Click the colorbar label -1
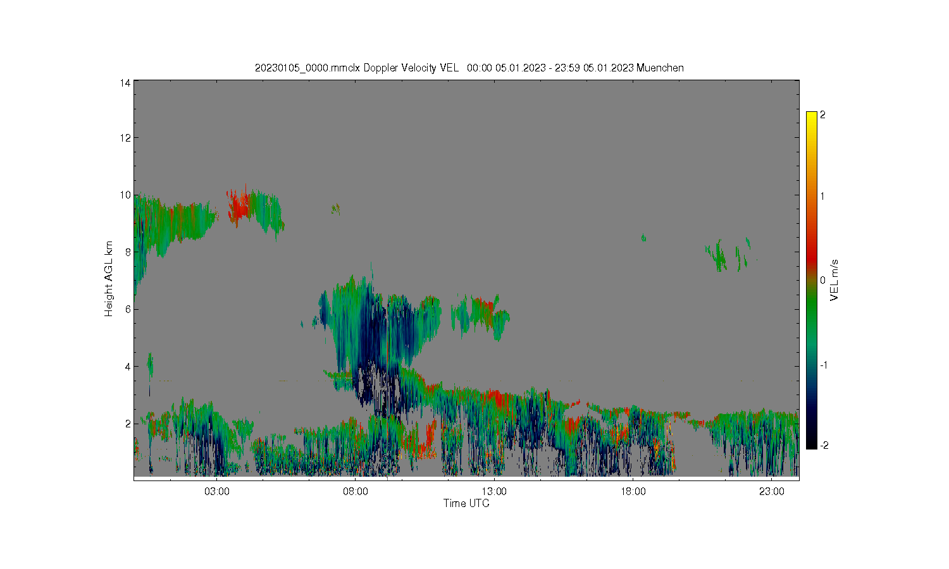Screen dimensions: 949x569 coord(824,365)
